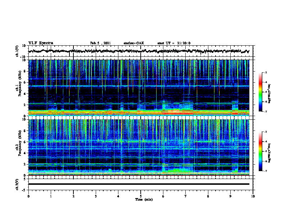Click the "-7" label on ch.2 color bar
285x220 pixels.
click(266, 171)
